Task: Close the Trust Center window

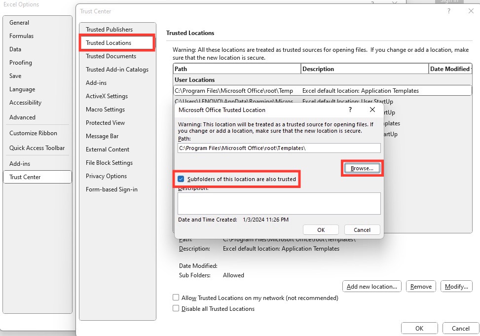Action: pos(471,11)
